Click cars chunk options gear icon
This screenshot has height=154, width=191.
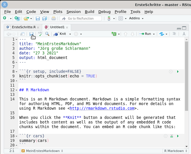[165, 136]
